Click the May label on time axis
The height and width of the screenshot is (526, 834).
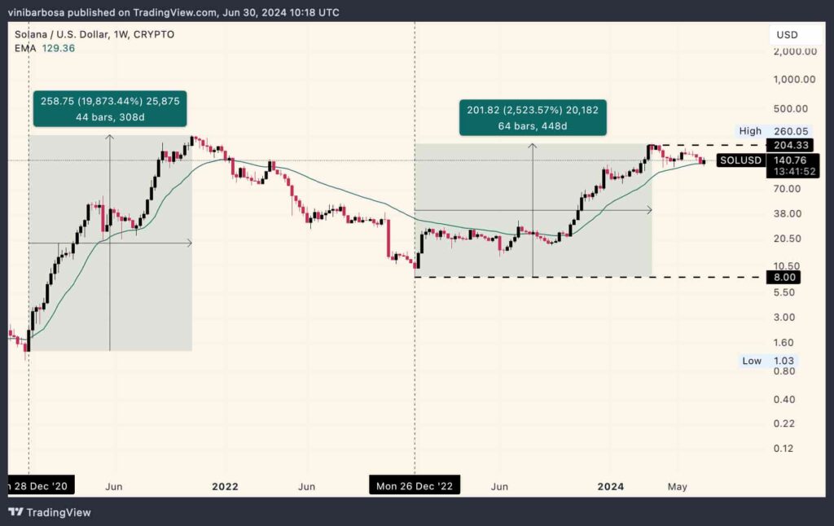click(678, 486)
